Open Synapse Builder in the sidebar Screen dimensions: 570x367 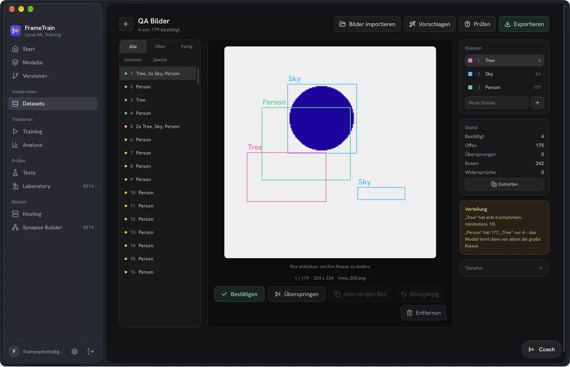(53, 227)
